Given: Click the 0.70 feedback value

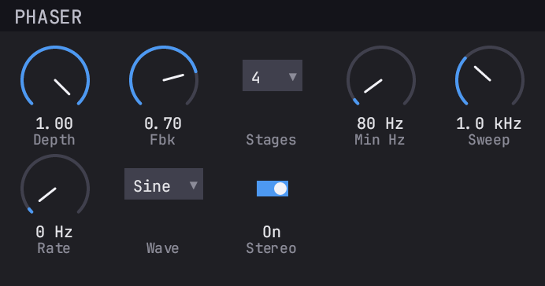Looking at the screenshot, I should pos(163,124).
